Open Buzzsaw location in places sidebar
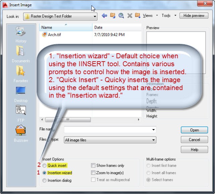Image resolution: width=215 pixels, height=194 pixels. [x=21, y=133]
